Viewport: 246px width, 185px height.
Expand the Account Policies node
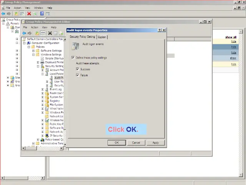coord(43,70)
